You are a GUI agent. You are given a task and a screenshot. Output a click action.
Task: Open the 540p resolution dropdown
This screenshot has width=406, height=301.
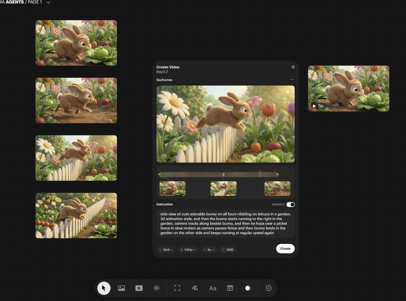[188, 250]
